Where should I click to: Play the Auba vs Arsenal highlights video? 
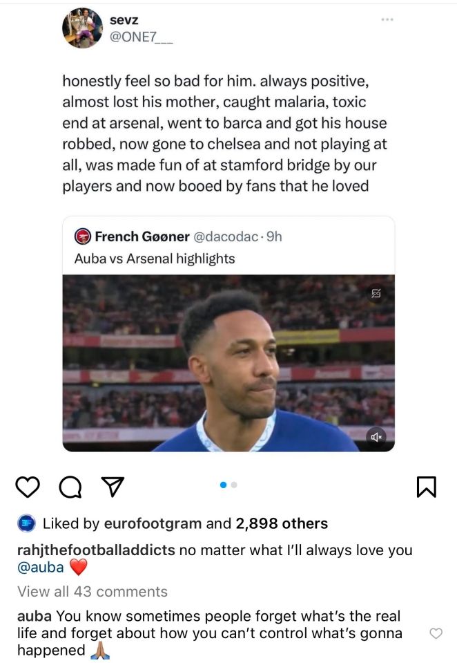click(x=228, y=363)
